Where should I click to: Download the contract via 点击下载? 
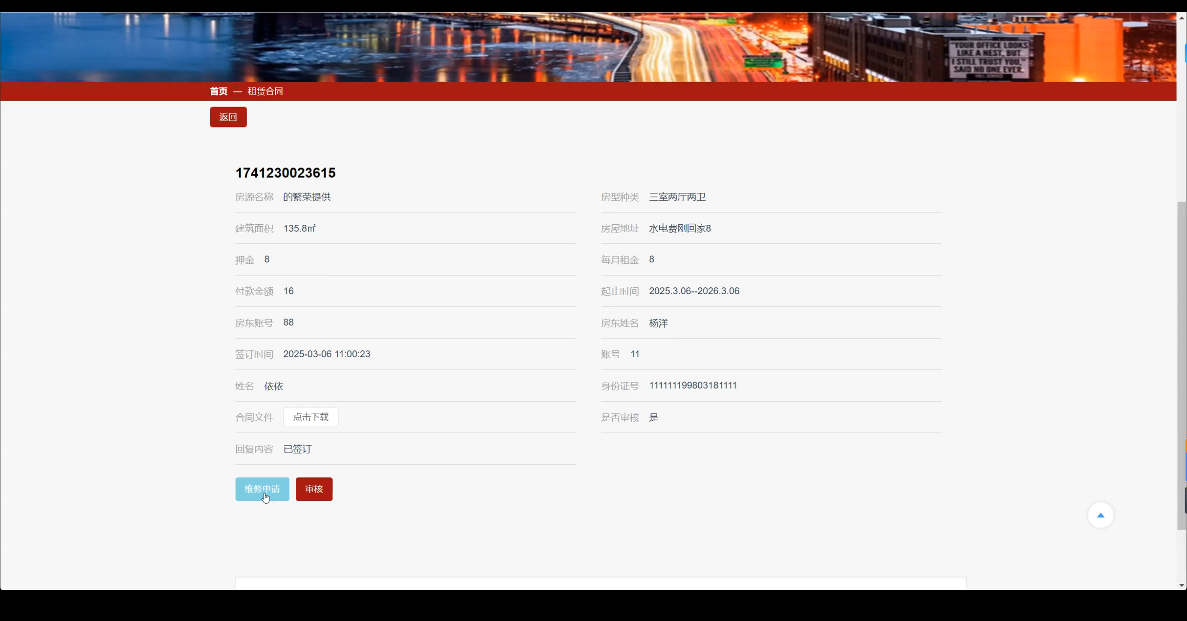(x=310, y=417)
